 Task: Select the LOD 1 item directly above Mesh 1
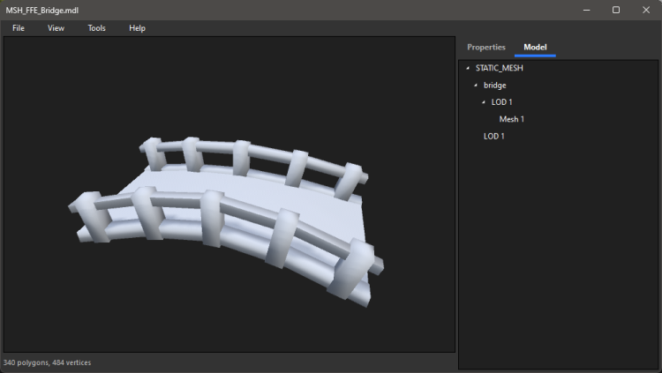click(x=503, y=102)
